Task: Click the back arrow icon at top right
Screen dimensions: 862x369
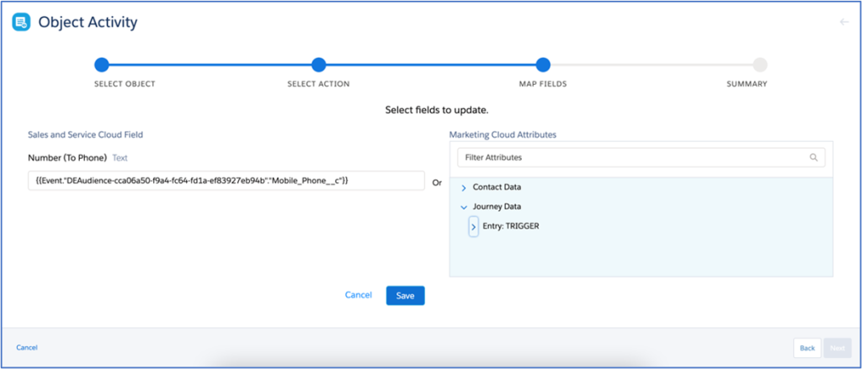Action: [843, 22]
